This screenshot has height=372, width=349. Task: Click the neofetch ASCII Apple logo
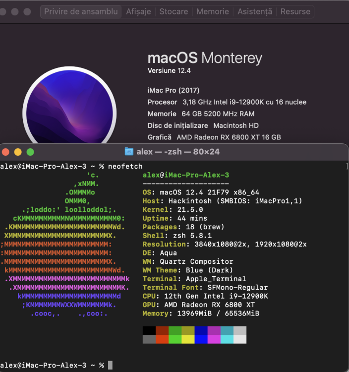[65, 245]
